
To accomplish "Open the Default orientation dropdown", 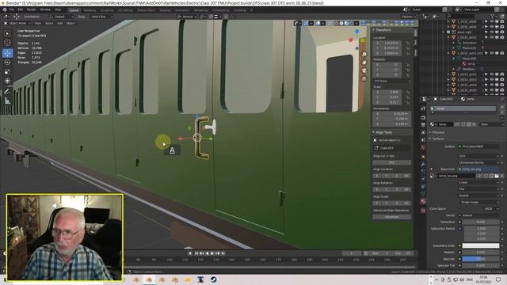I will (x=62, y=17).
